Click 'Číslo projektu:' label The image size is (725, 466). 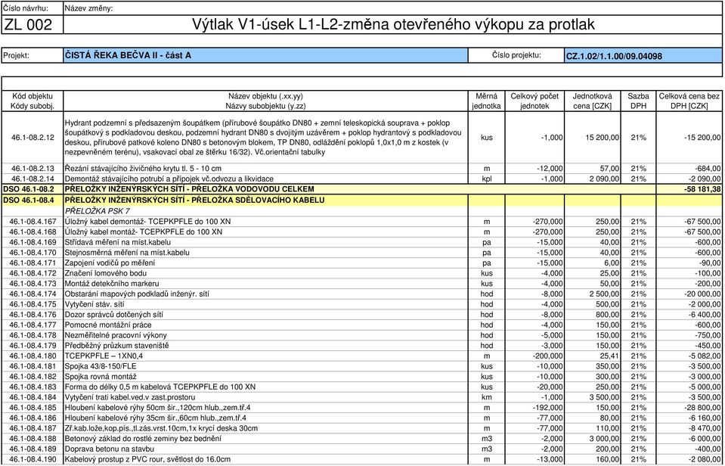[516, 55]
